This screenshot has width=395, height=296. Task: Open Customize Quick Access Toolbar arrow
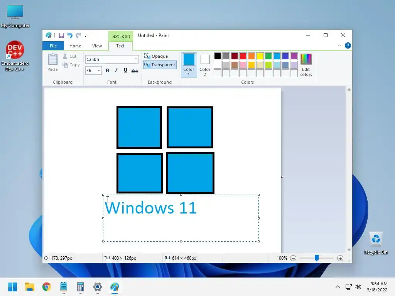[x=85, y=36]
